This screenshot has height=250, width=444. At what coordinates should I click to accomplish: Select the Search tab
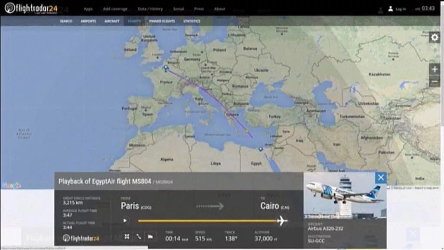coord(66,21)
